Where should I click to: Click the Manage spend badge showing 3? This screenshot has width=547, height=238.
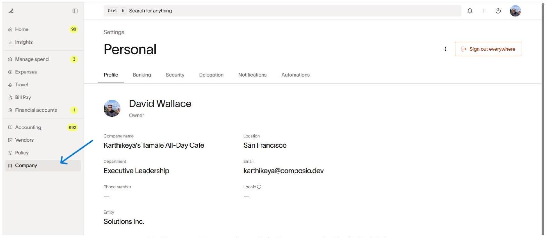click(x=74, y=59)
